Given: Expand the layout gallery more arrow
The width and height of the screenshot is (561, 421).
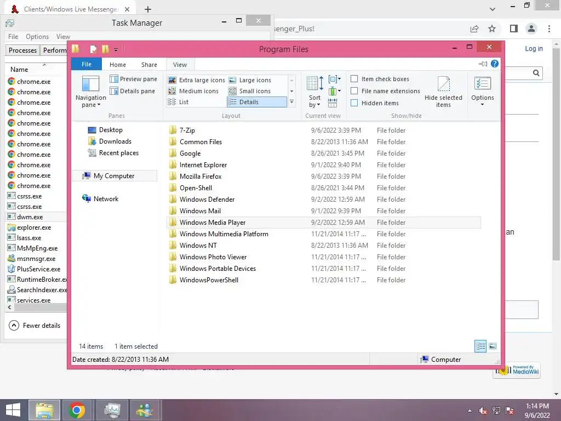Looking at the screenshot, I should 291,102.
